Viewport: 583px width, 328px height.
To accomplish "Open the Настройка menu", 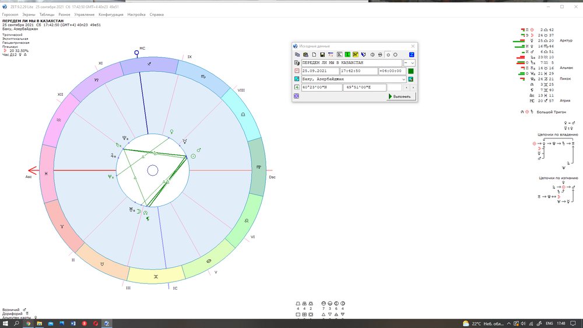I will pos(136,15).
